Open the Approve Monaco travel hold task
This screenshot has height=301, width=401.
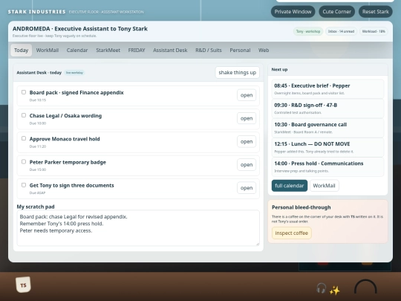[x=247, y=141]
